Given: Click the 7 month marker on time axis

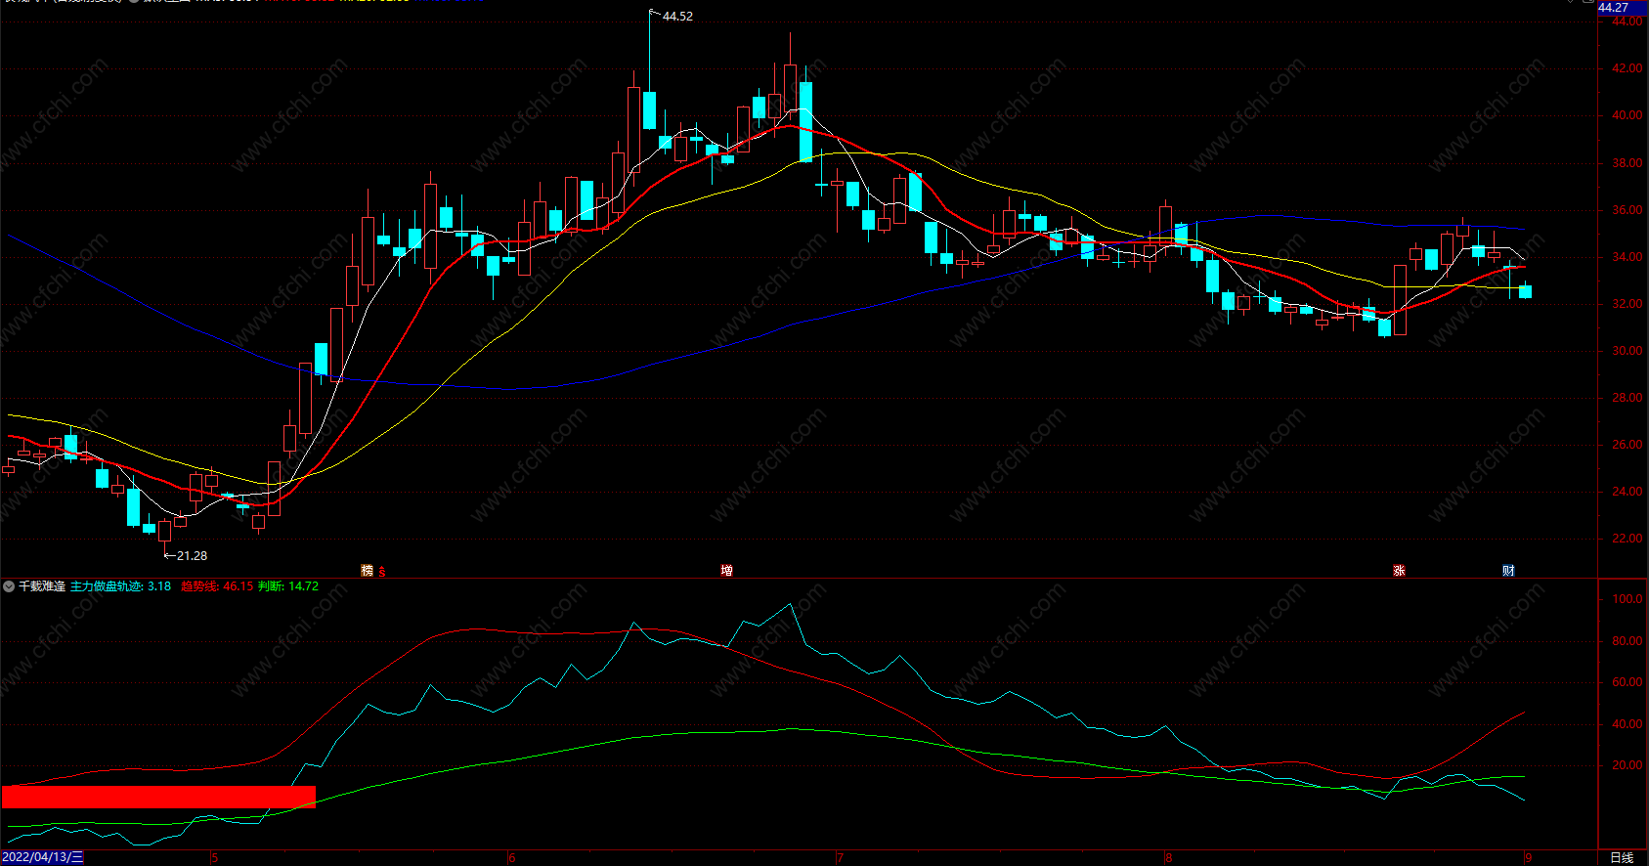Looking at the screenshot, I should tap(840, 858).
